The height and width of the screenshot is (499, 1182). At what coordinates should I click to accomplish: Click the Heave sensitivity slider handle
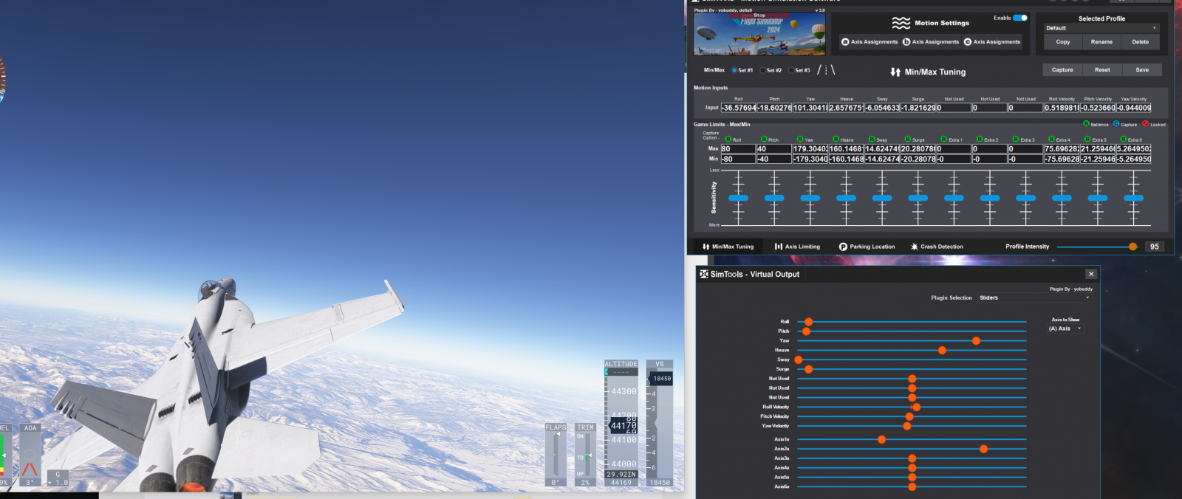pyautogui.click(x=846, y=198)
